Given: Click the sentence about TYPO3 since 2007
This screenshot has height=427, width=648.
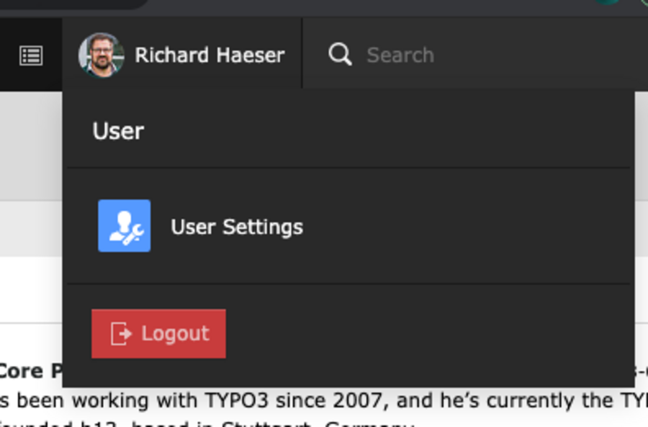Looking at the screenshot, I should [324, 401].
